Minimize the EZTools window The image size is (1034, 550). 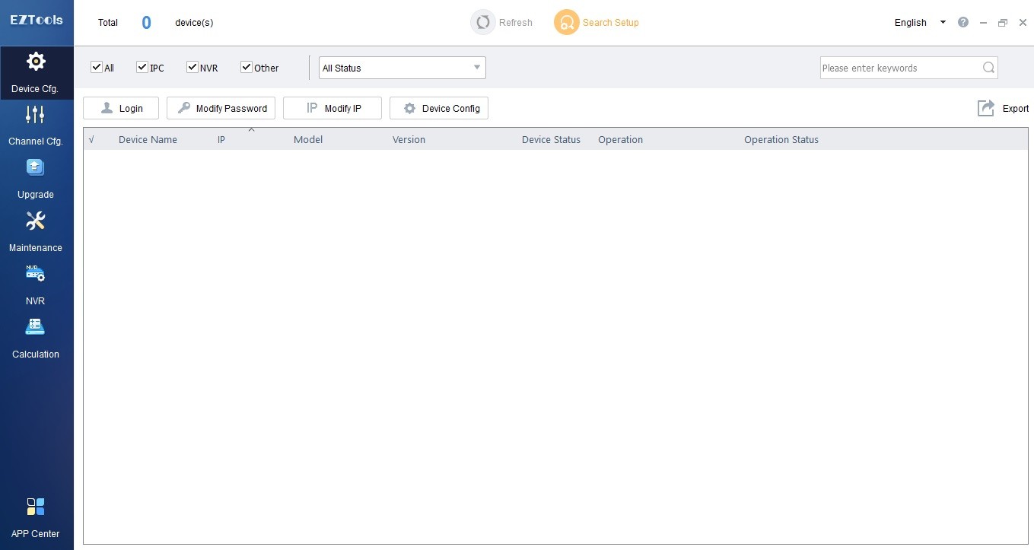click(x=983, y=23)
